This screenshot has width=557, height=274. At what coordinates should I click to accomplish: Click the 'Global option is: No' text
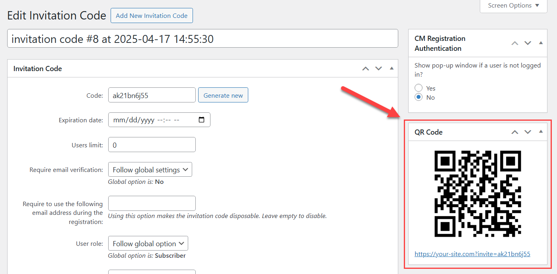point(136,181)
